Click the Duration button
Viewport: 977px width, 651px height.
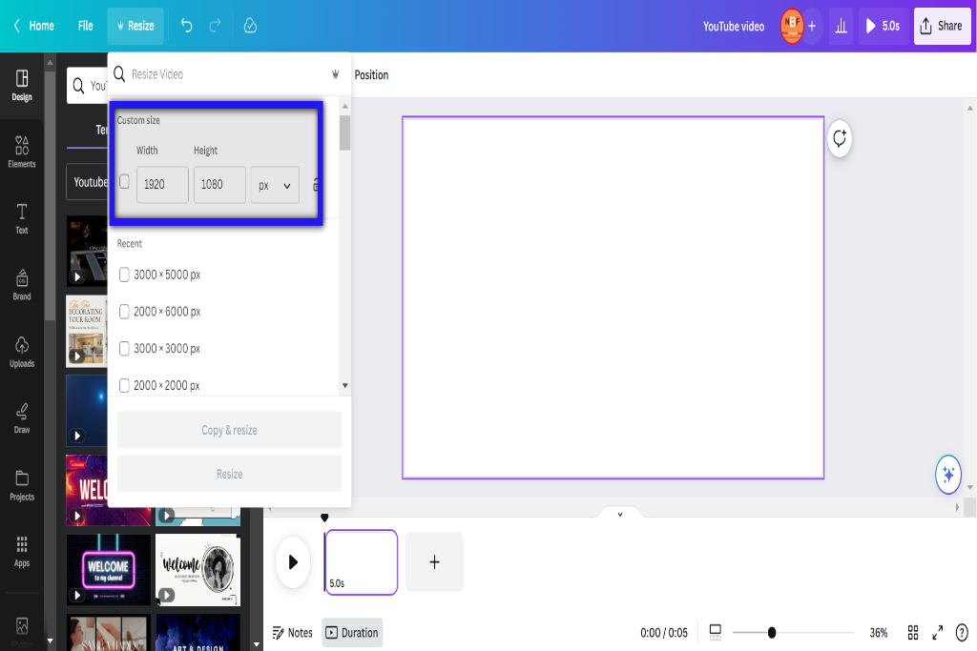point(352,633)
